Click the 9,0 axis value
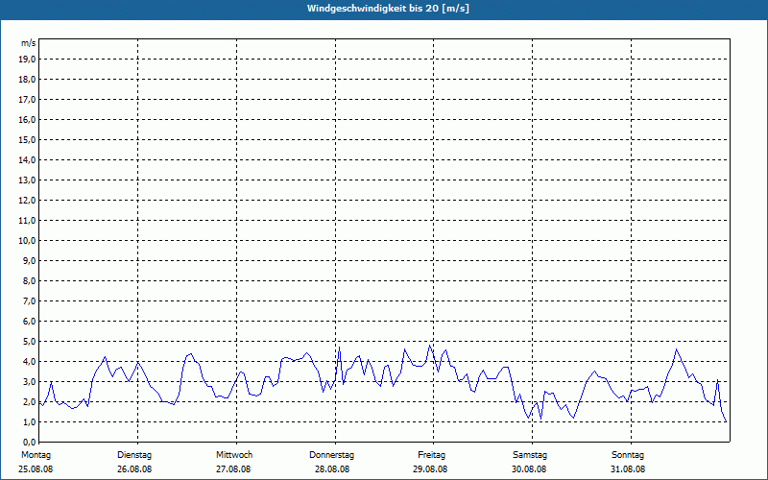Image resolution: width=768 pixels, height=480 pixels. tap(29, 260)
